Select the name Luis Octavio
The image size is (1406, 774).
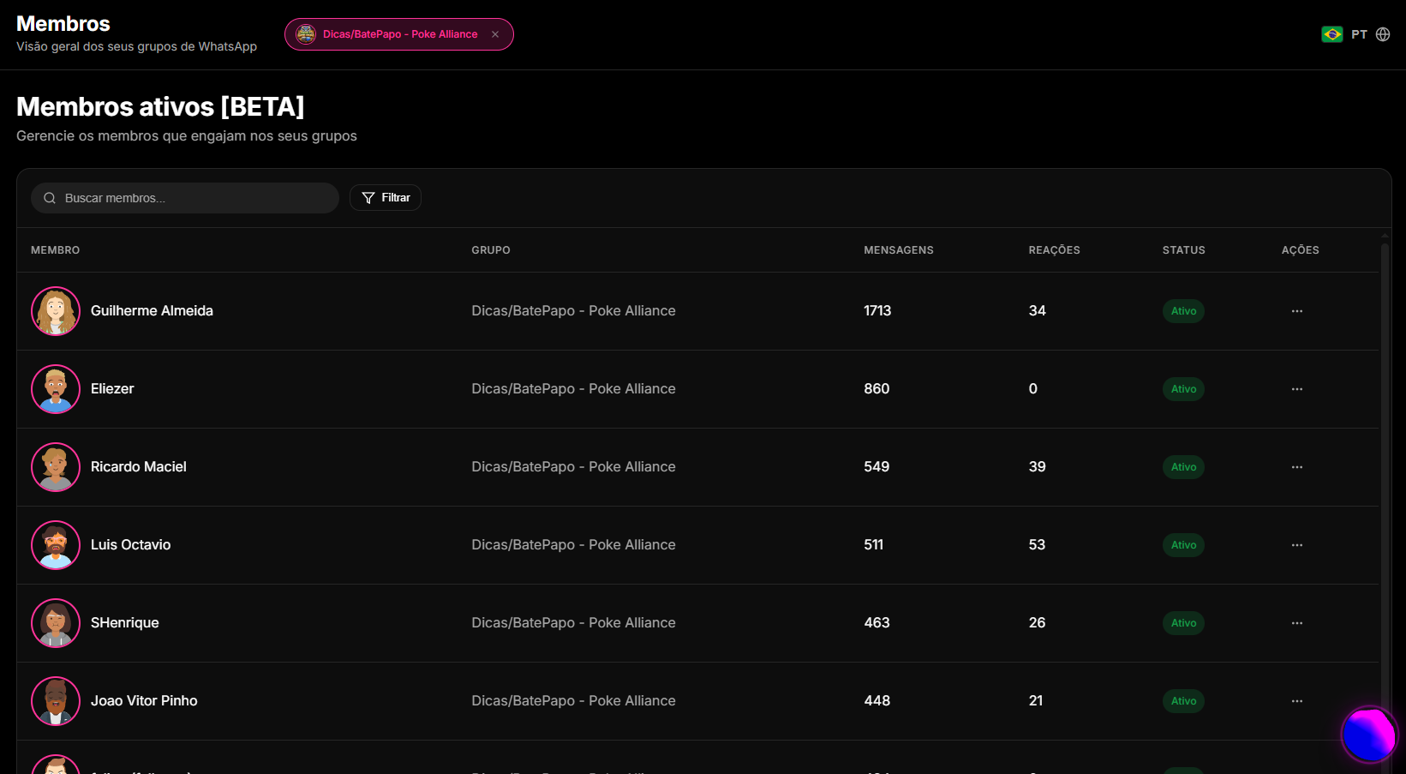click(130, 545)
